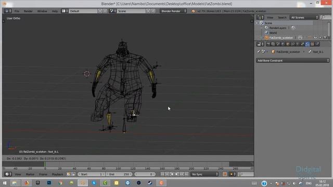This screenshot has height=187, width=333.
Task: Click the Blender logo in info header
Action: pos(193,11)
